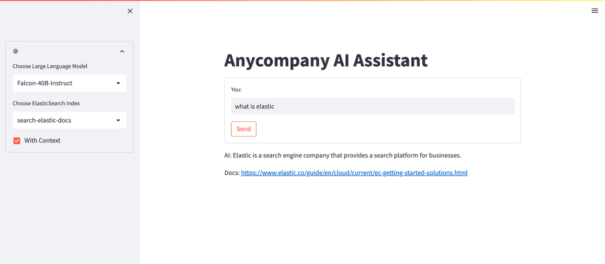This screenshot has width=605, height=264.
Task: Click the colored bar at the page top
Action: click(x=302, y=1)
